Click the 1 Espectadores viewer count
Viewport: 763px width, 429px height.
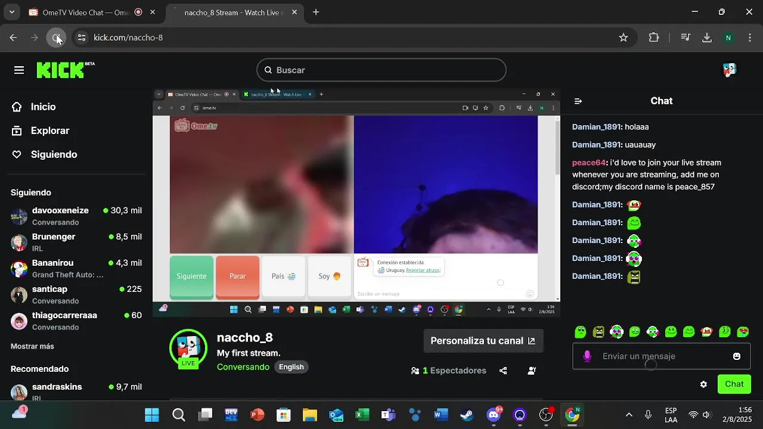pos(448,371)
